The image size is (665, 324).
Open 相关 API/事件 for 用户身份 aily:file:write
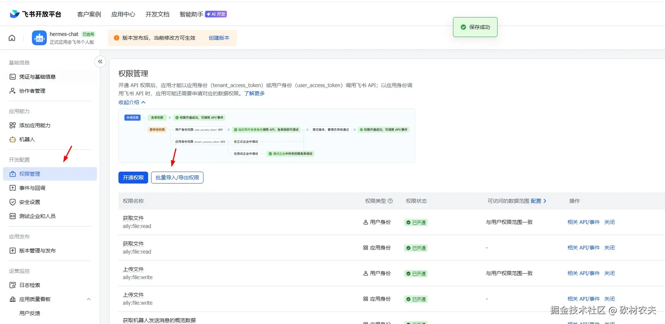click(x=584, y=273)
